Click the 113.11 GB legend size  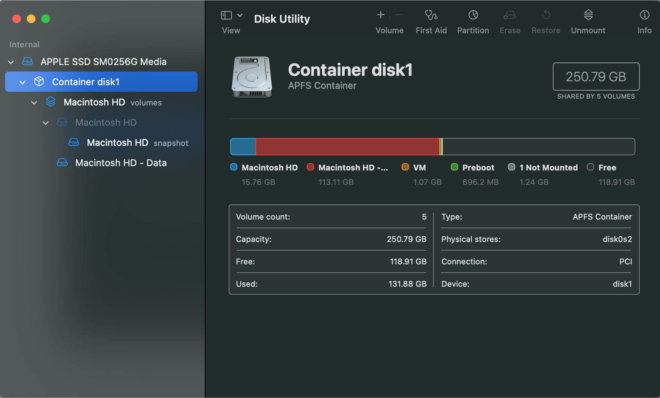[336, 182]
